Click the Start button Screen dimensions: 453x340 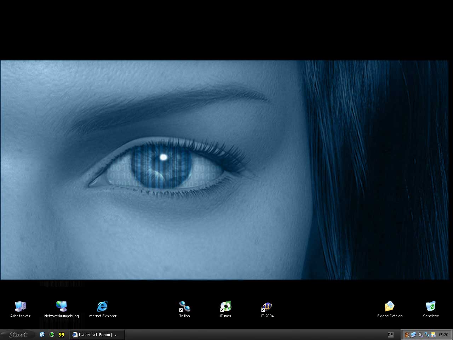(18, 335)
